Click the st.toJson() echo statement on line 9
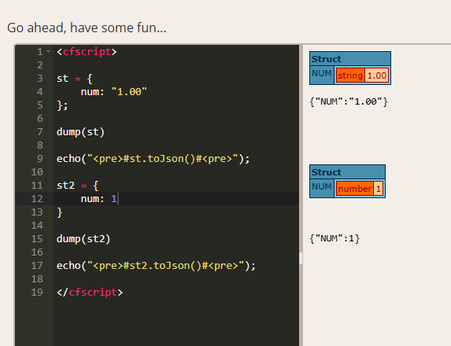Viewport: 451px width, 346px height. tap(153, 159)
